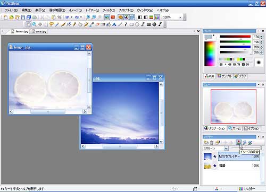Select the Hand (pan) tool
The width and height of the screenshot is (266, 192).
click(x=28, y=24)
